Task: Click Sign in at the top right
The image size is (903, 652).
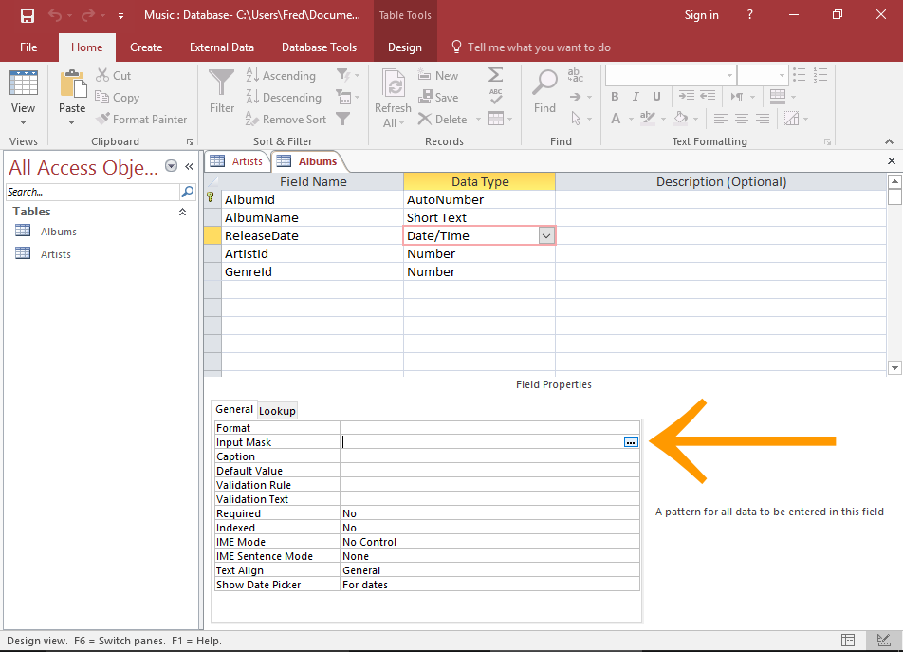Action: point(701,14)
